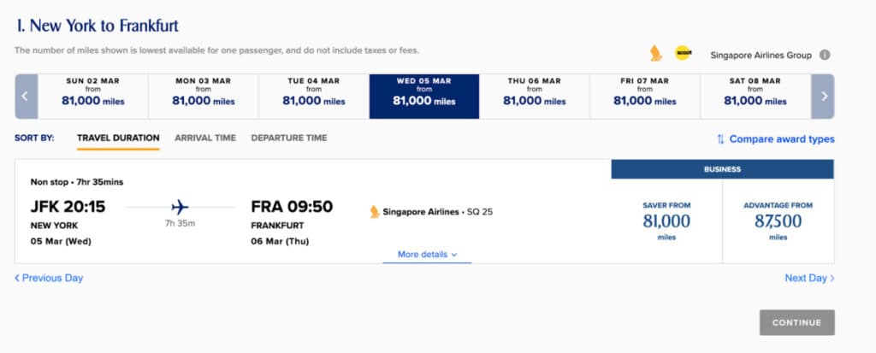Expand More details for flight SQ 25
This screenshot has width=876, height=353.
point(427,254)
